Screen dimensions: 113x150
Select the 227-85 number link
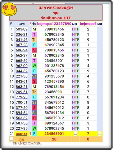(22, 128)
